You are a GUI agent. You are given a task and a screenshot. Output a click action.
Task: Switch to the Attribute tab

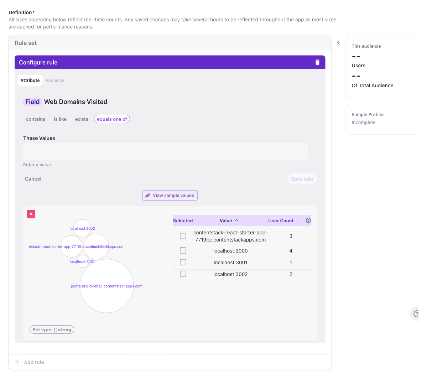30,81
